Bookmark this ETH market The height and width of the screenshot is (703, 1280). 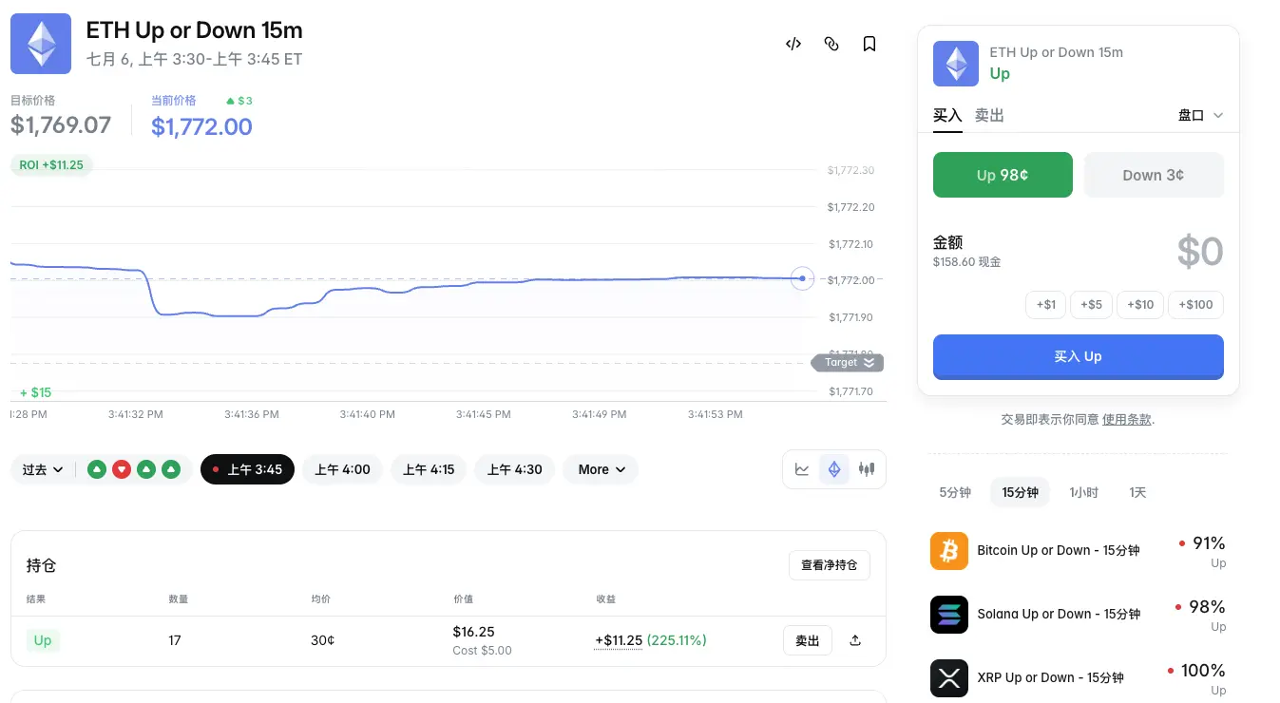coord(869,44)
